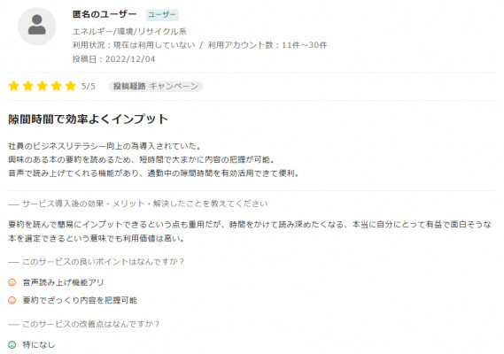Click the 投稿日 2022/12/04 date
Image resolution: width=504 pixels, height=354 pixels.
(113, 59)
